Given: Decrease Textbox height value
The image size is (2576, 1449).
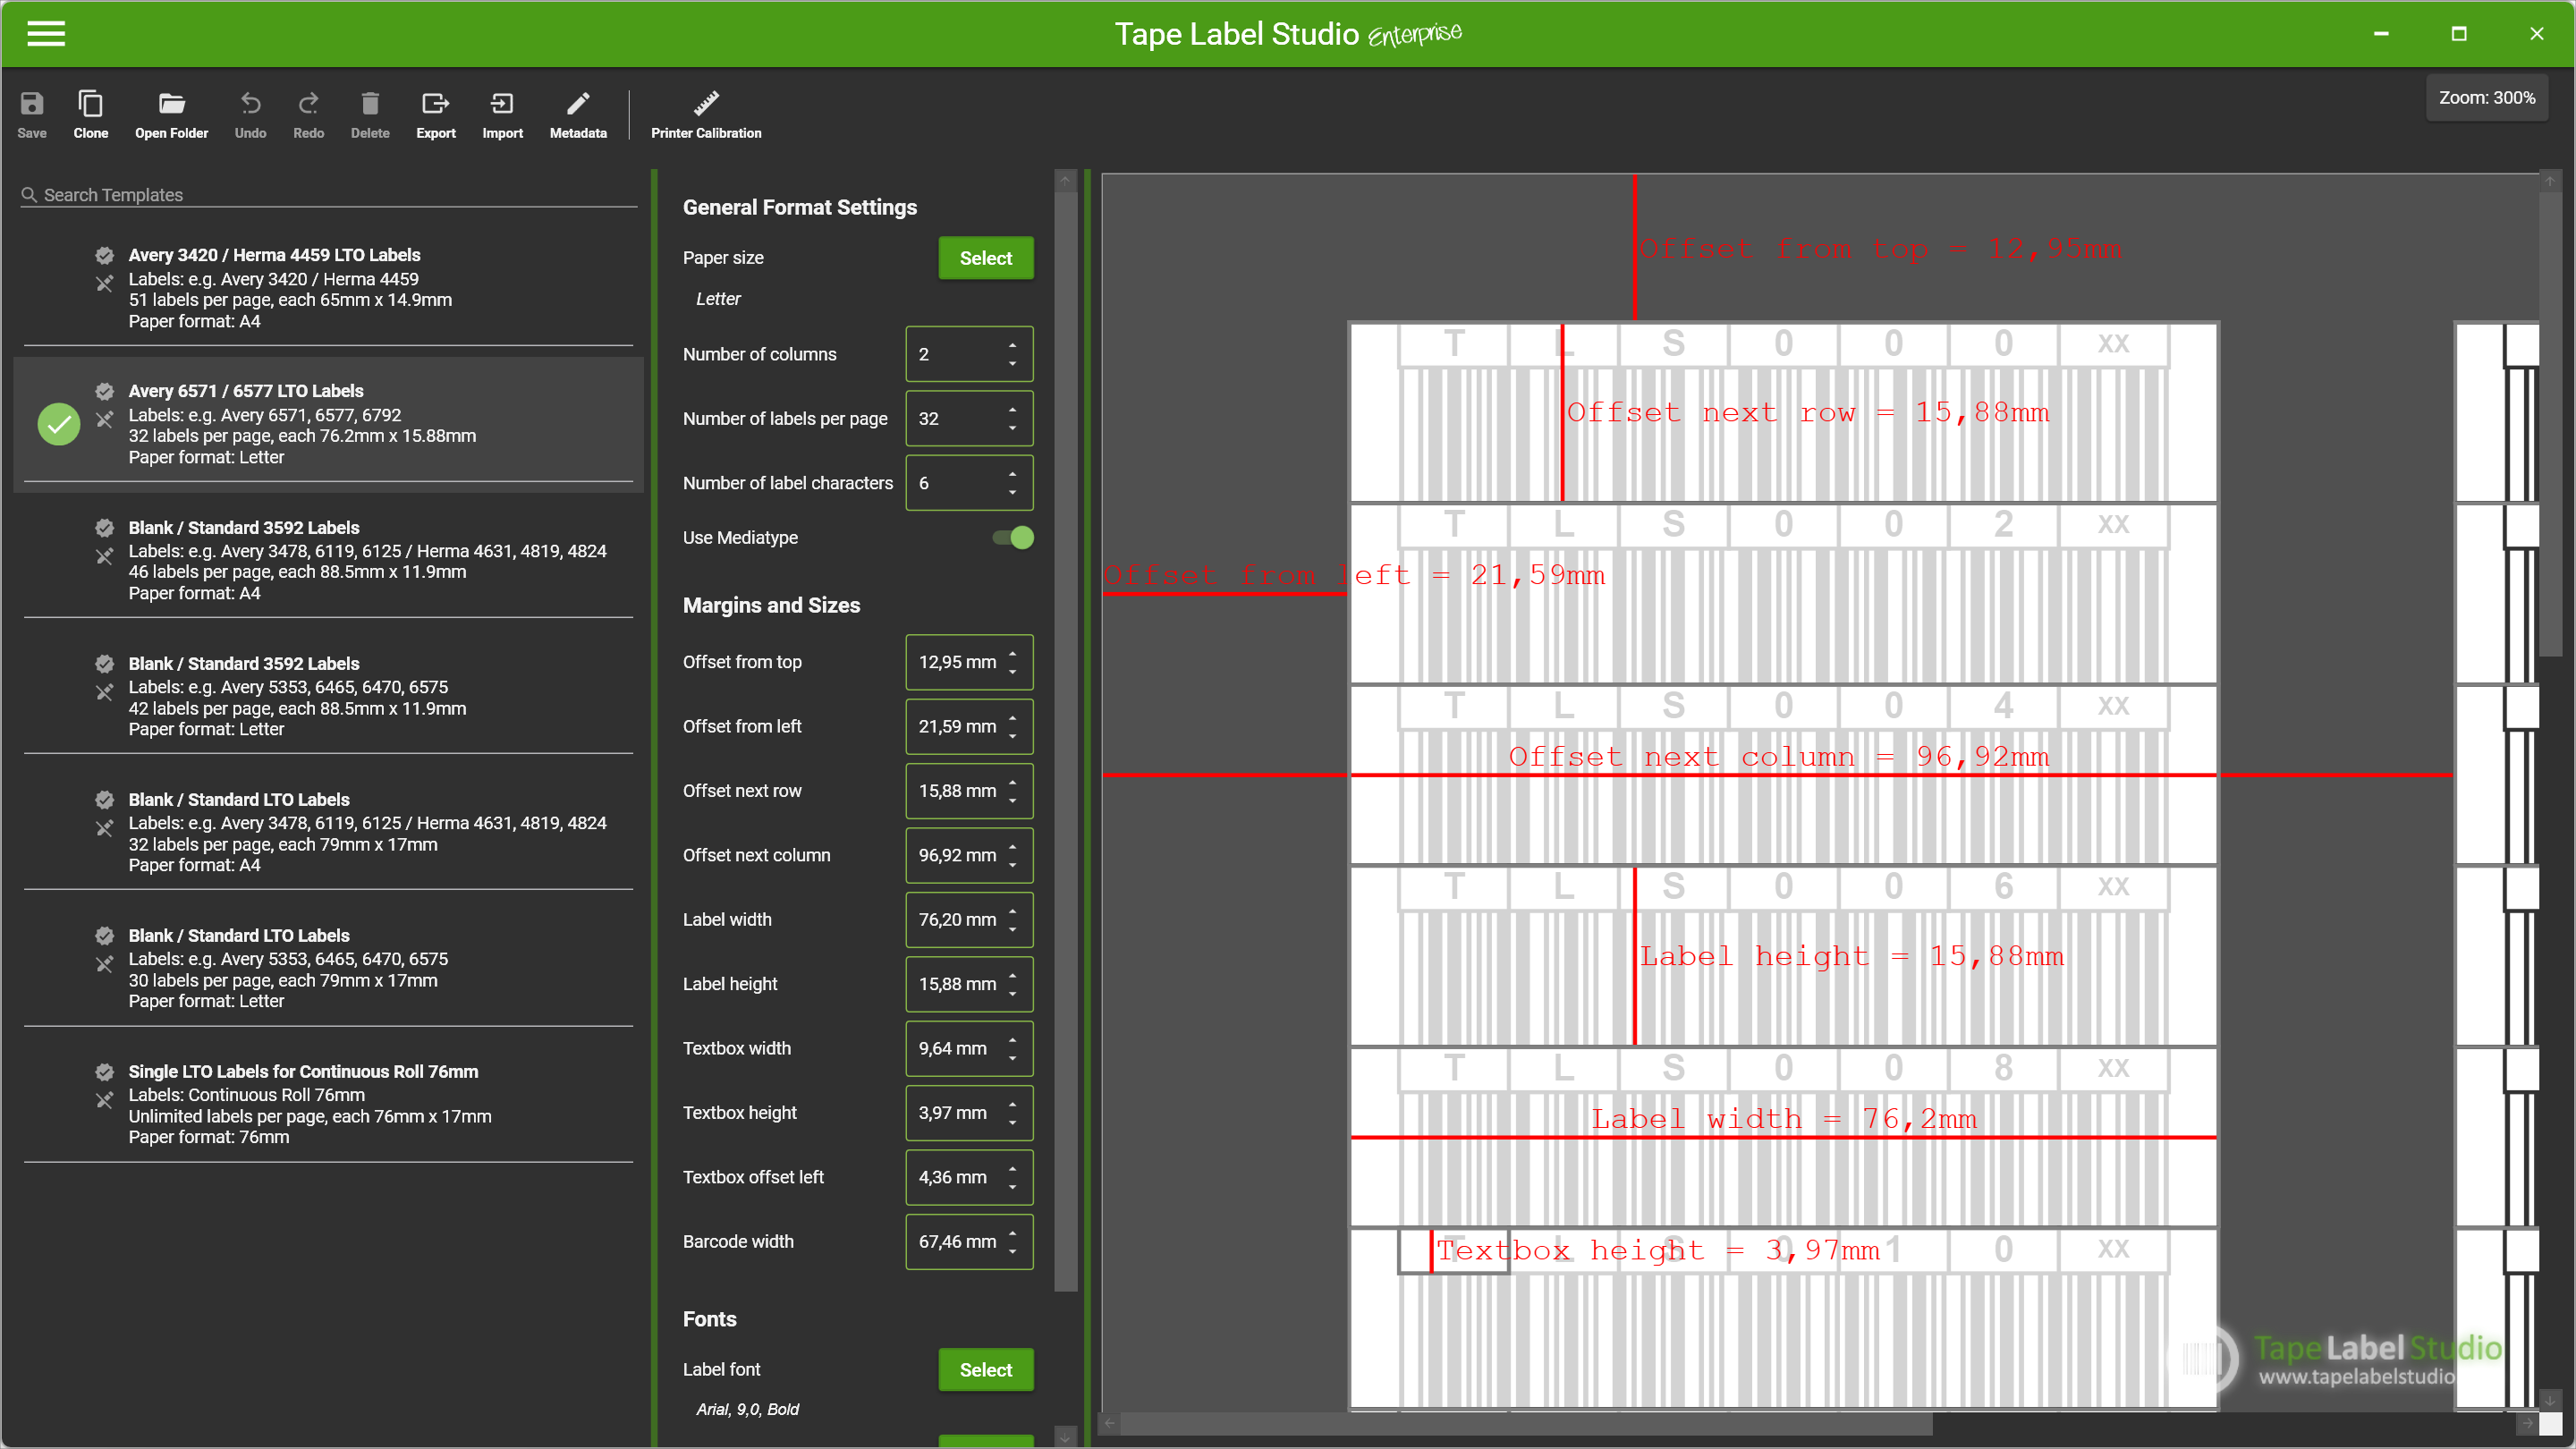Looking at the screenshot, I should (1012, 1123).
